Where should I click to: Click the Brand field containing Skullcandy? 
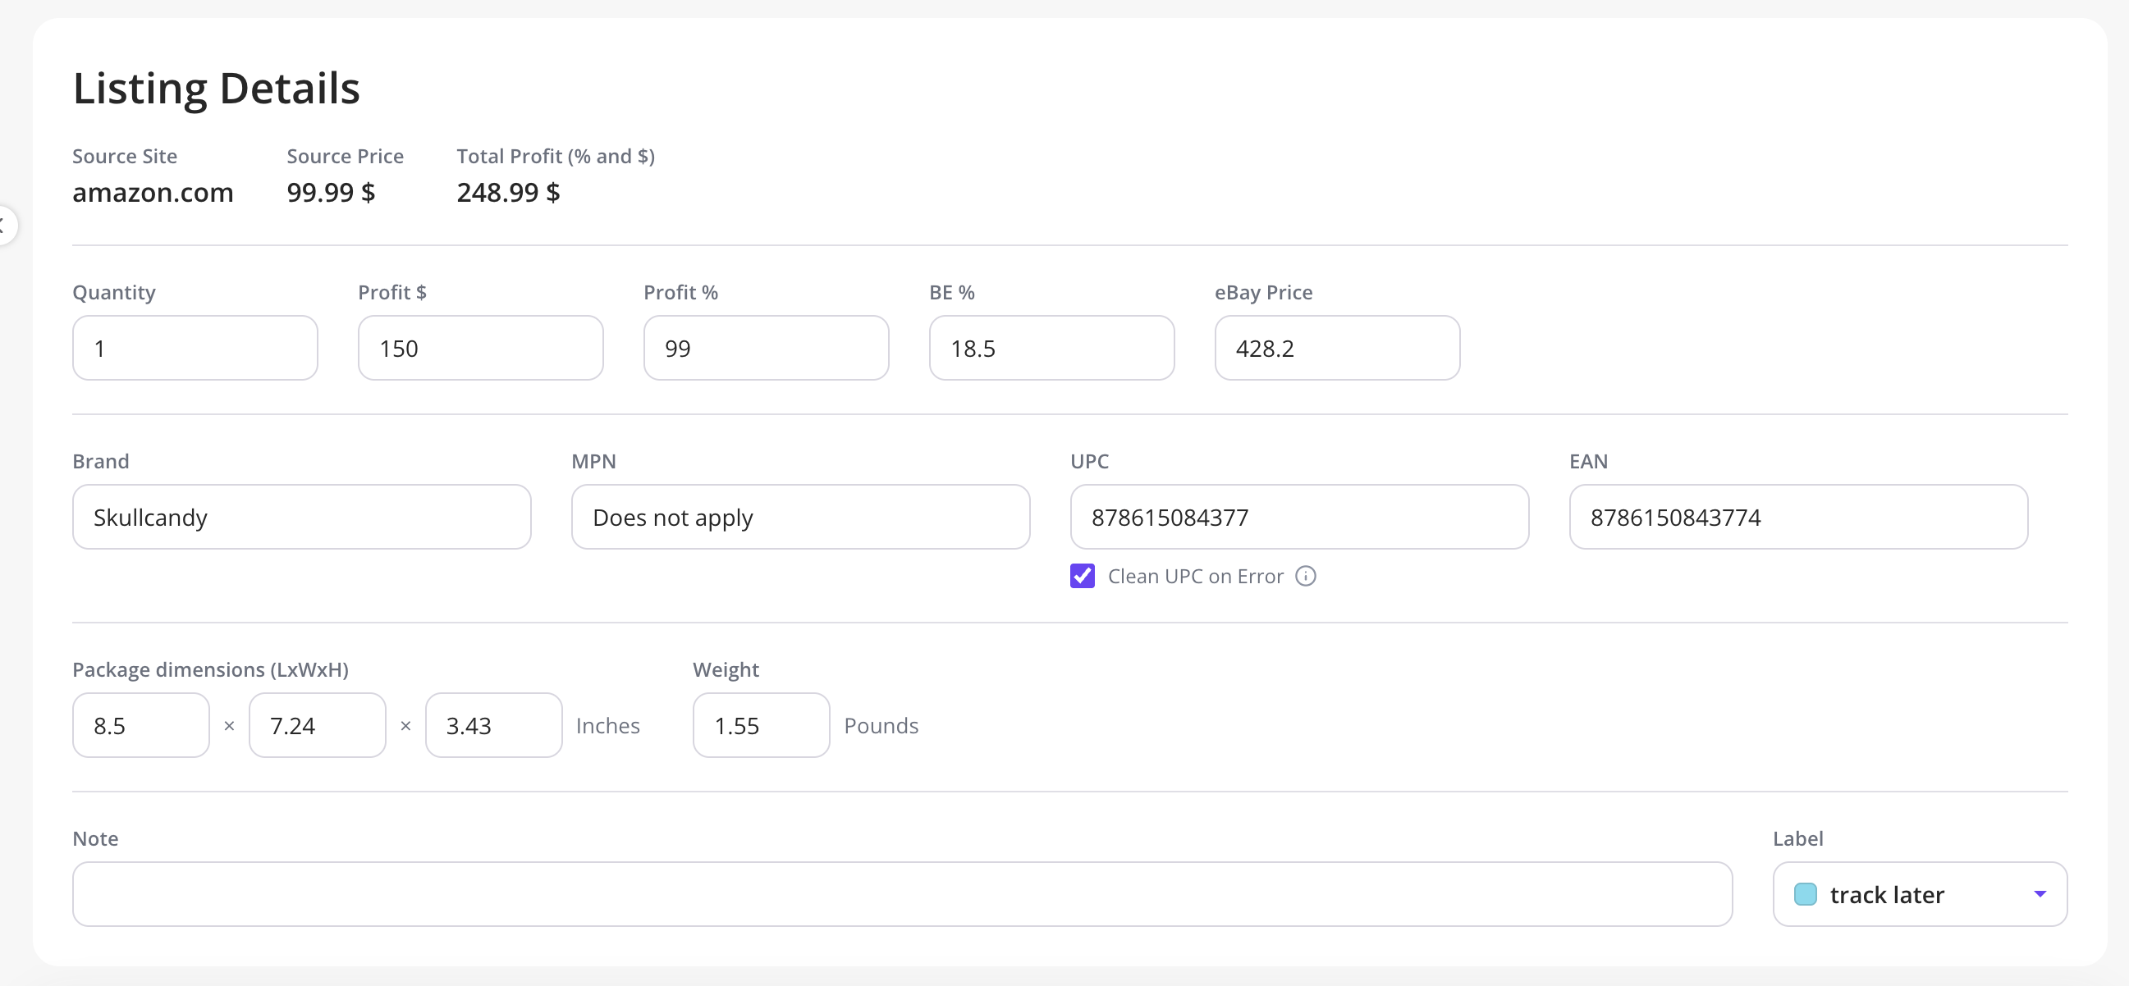(x=302, y=517)
